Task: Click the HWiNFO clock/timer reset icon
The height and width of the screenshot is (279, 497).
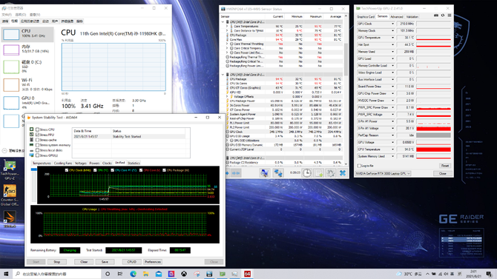Action: point(307,172)
